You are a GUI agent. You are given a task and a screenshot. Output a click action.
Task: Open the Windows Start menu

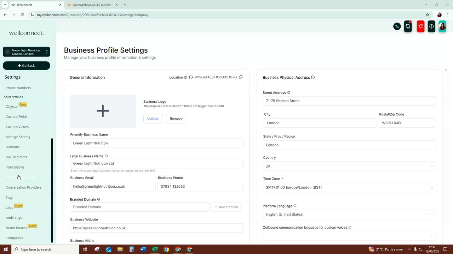pos(5,249)
